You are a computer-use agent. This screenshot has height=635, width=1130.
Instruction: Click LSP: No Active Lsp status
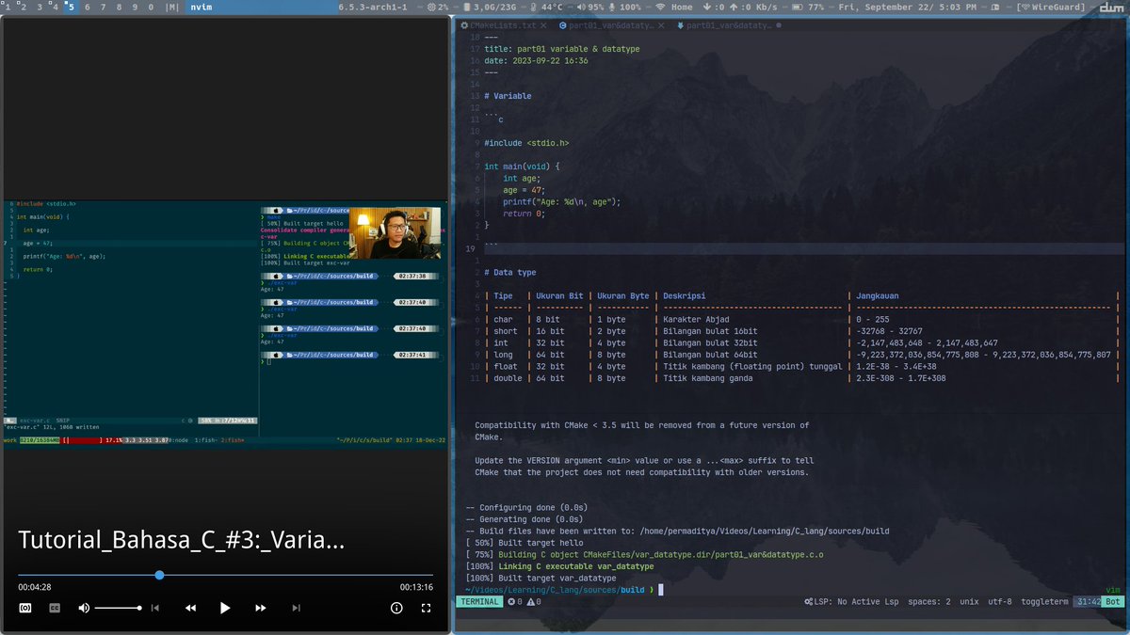(x=851, y=601)
